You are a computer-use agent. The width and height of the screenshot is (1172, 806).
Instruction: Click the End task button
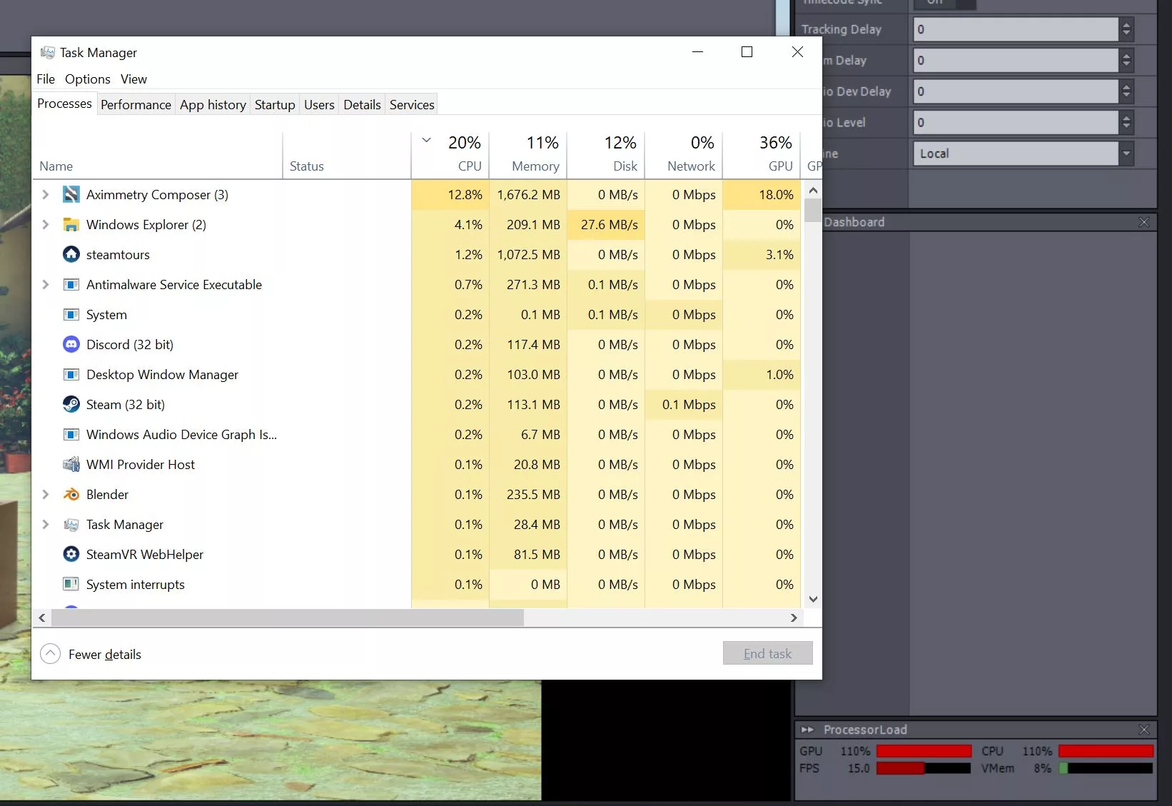coord(767,653)
